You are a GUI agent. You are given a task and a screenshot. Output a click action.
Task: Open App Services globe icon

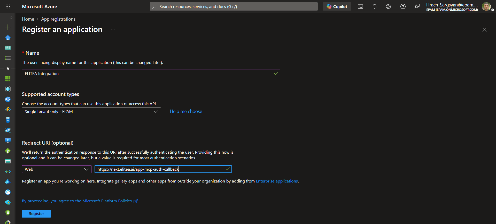(8, 99)
